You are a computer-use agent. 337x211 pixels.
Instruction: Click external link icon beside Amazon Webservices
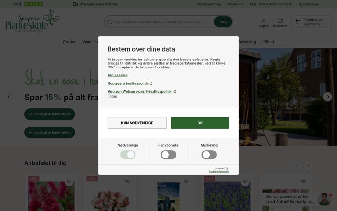[175, 92]
